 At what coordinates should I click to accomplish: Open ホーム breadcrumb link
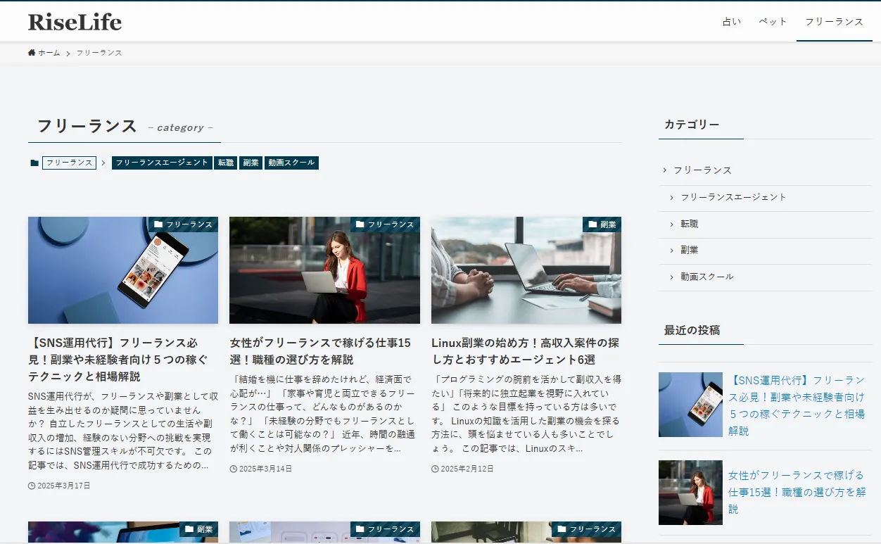pos(49,53)
